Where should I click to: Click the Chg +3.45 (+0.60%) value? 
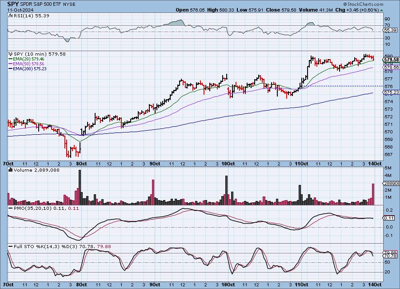click(x=357, y=10)
